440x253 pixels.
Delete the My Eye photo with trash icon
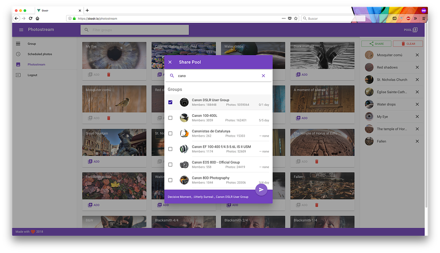pyautogui.click(x=109, y=75)
